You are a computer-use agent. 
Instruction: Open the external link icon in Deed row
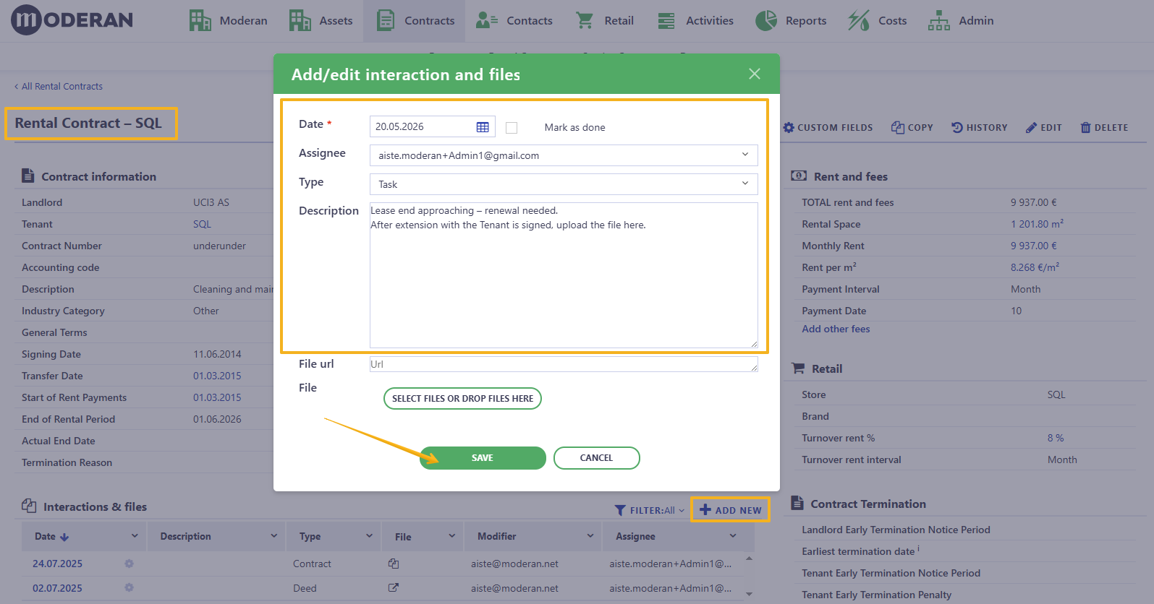pyautogui.click(x=393, y=588)
